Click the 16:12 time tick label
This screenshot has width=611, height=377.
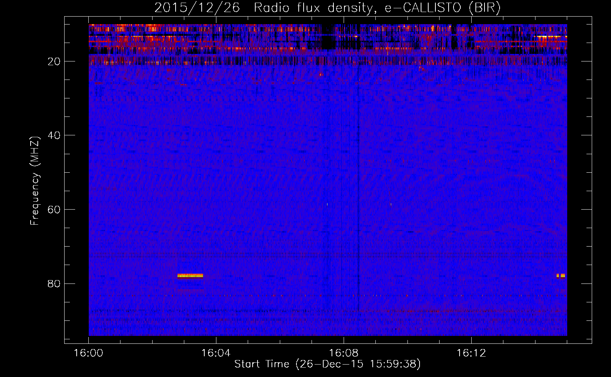[471, 353]
